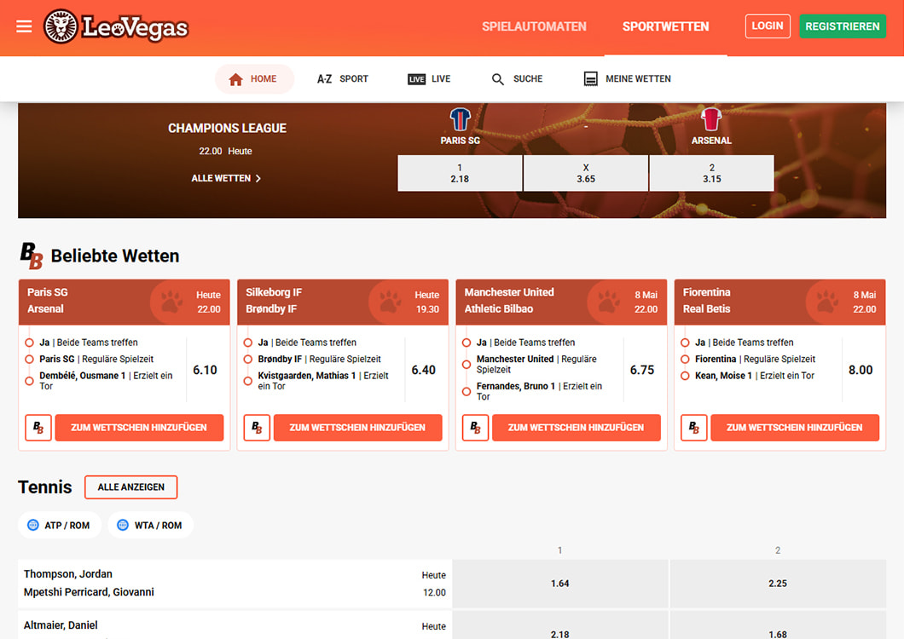Open bet builder for Manchester United card
The height and width of the screenshot is (639, 904).
click(x=476, y=428)
